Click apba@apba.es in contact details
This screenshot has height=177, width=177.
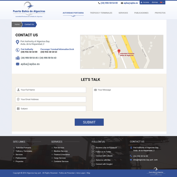coord(30,64)
